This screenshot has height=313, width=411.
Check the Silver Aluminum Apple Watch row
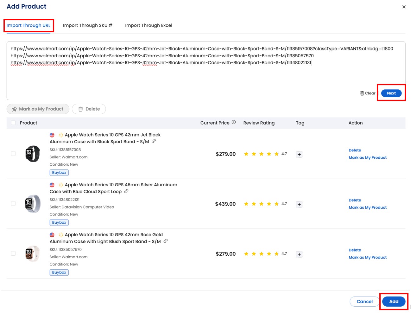13,203
